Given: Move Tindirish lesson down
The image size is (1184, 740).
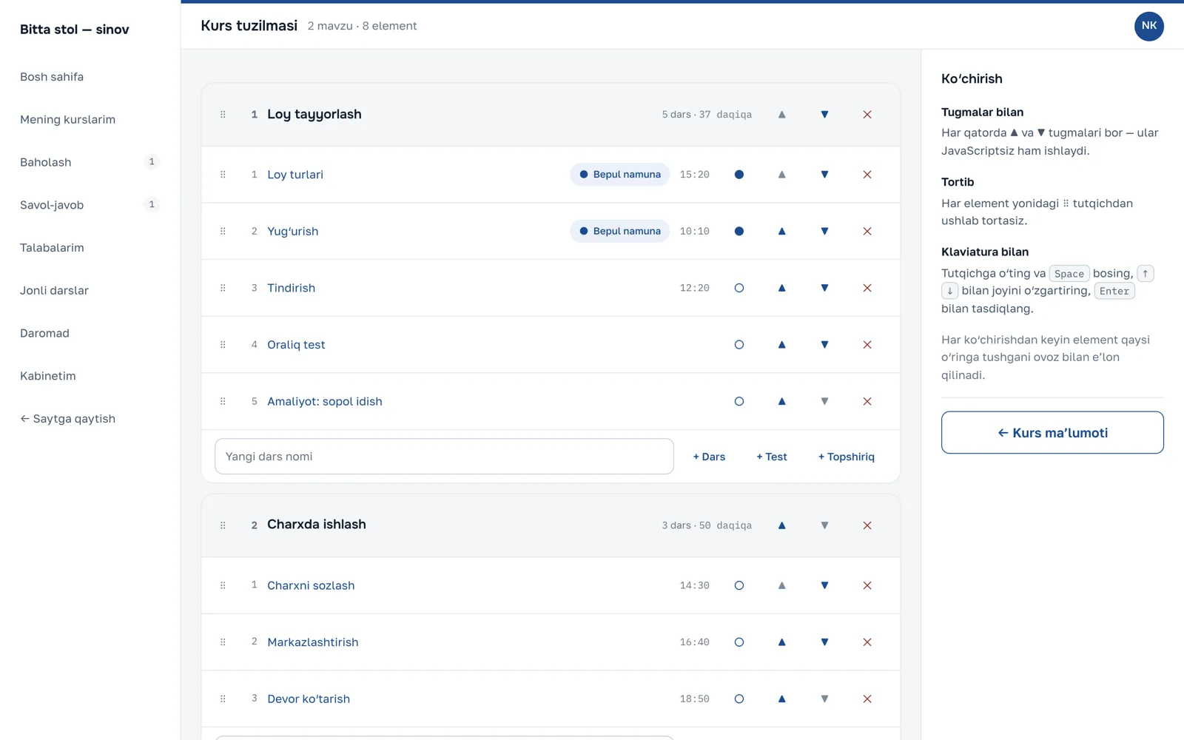Looking at the screenshot, I should point(824,288).
